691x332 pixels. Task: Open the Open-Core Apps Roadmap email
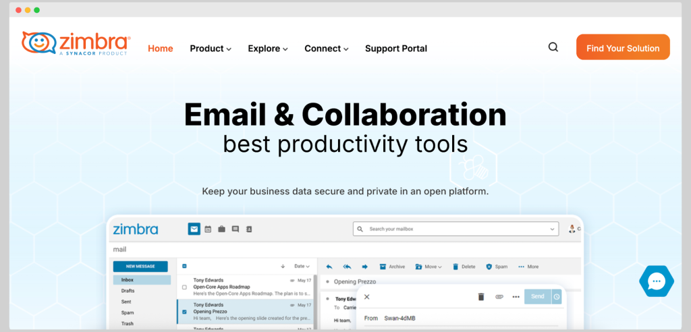pyautogui.click(x=245, y=287)
